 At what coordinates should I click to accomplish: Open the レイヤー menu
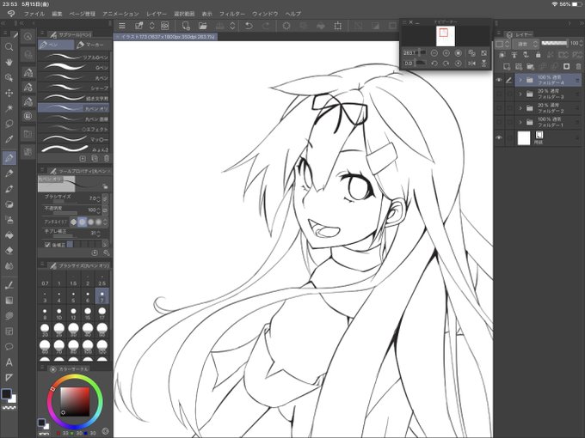point(157,14)
